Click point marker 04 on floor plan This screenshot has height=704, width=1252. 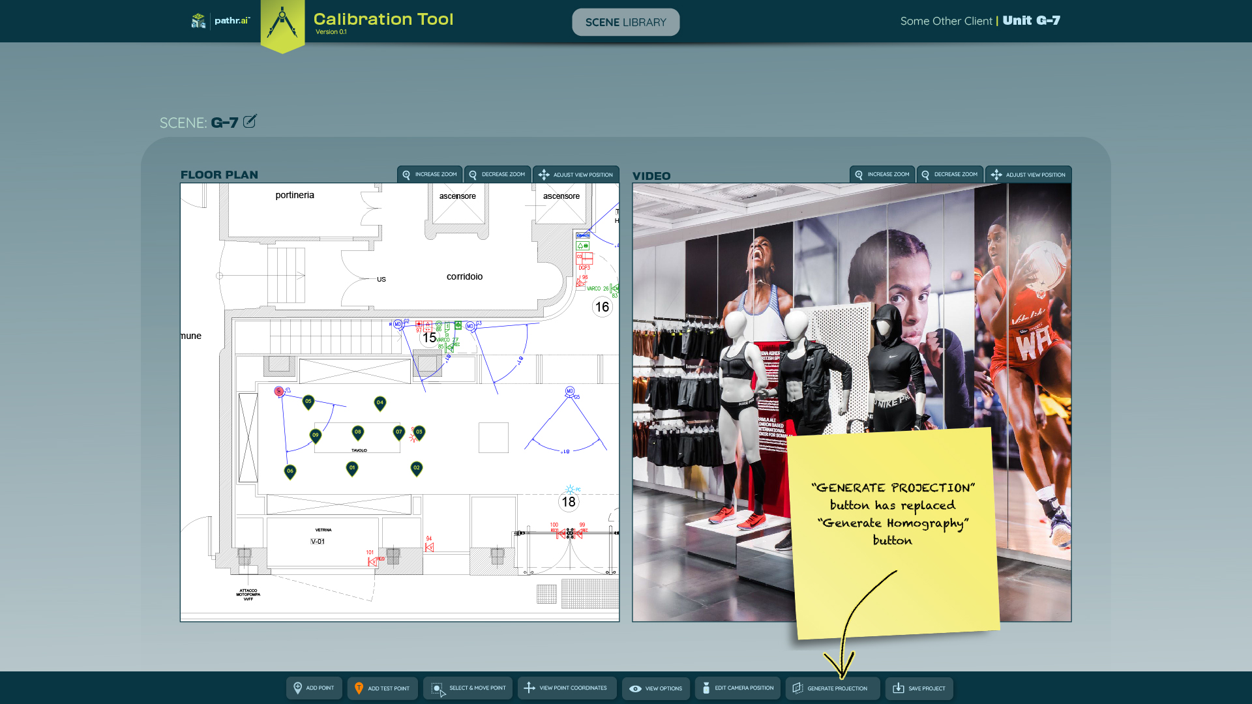coord(380,403)
